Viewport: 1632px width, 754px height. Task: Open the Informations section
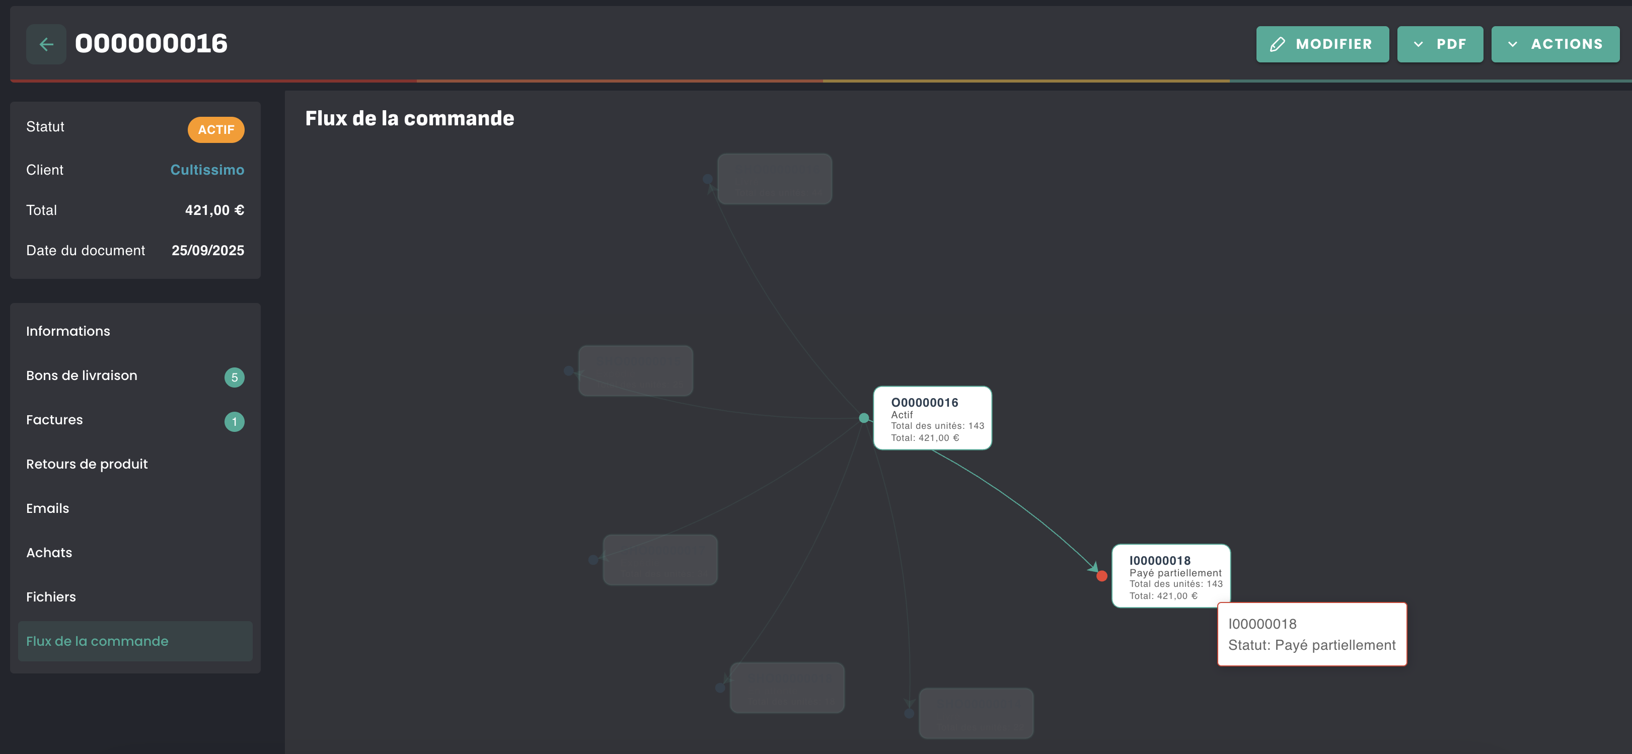tap(68, 331)
